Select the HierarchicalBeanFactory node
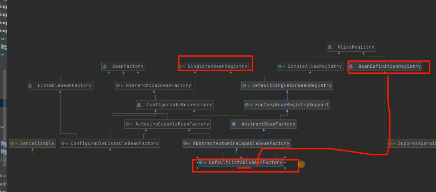Image resolution: width=436 pixels, height=192 pixels. (154, 86)
